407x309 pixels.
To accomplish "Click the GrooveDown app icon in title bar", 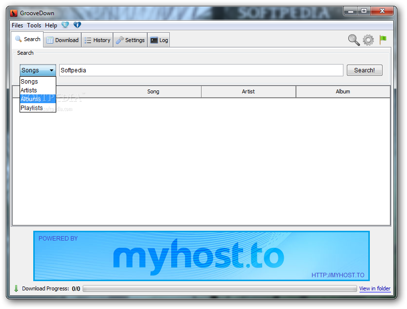I will point(14,13).
